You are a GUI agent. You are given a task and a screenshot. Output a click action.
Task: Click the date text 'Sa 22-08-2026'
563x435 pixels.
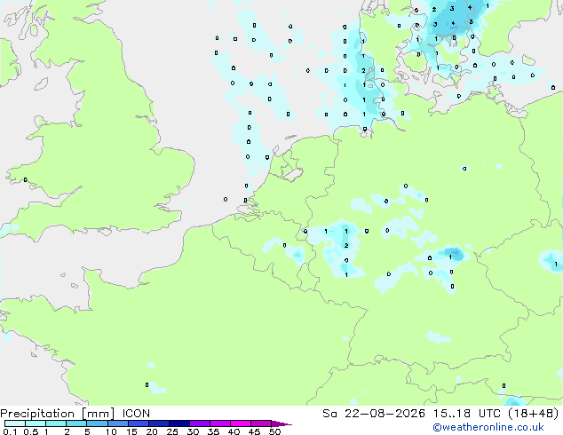pyautogui.click(x=374, y=414)
